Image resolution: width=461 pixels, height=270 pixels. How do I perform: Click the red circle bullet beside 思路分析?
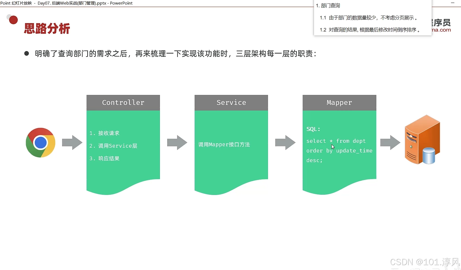[13, 20]
